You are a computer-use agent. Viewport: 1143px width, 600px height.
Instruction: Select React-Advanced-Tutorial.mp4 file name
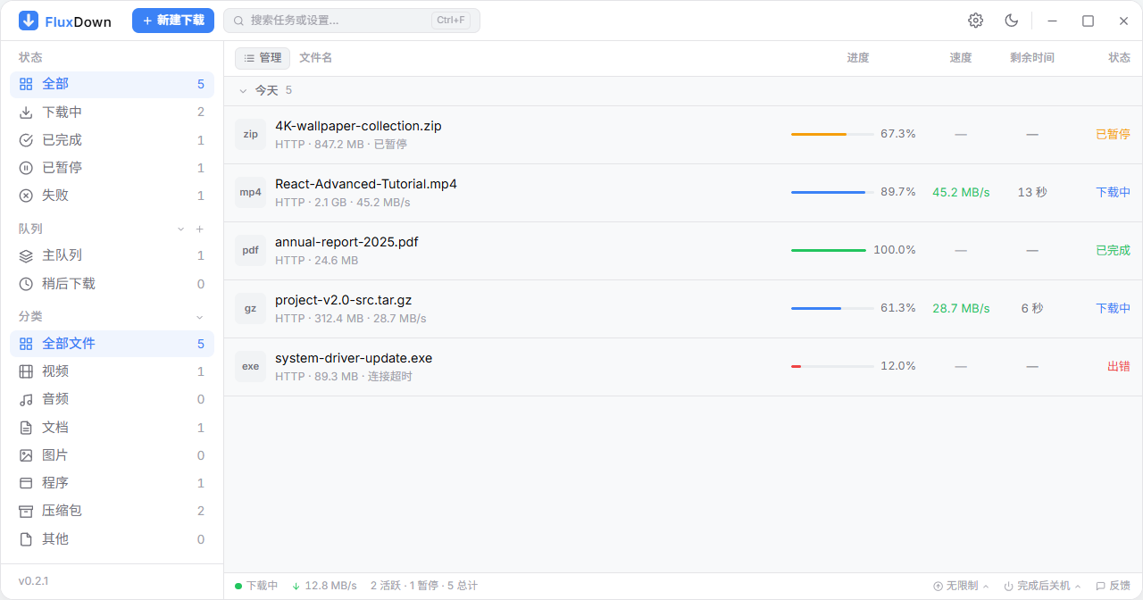point(366,184)
